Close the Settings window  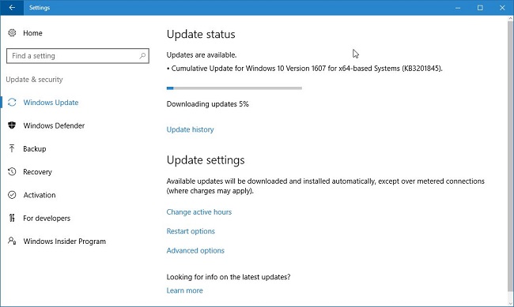pos(502,8)
